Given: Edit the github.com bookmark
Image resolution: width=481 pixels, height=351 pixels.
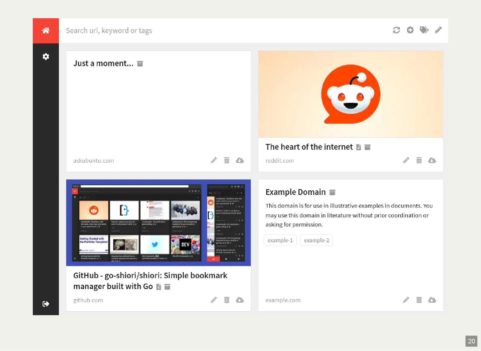Looking at the screenshot, I should [x=214, y=300].
